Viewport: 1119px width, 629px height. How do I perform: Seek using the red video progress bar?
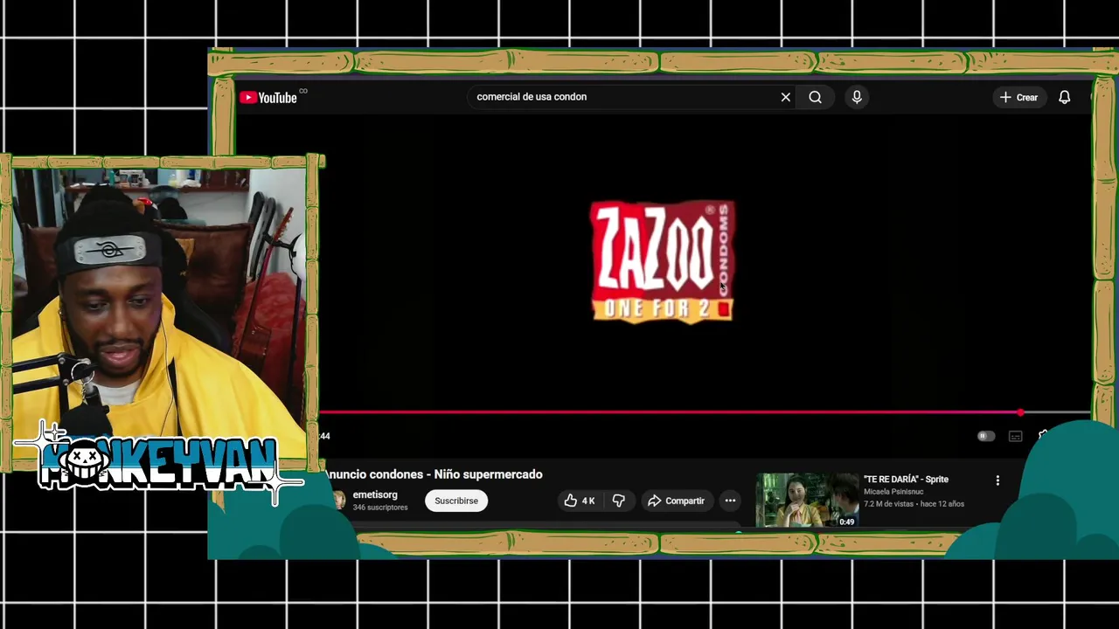[x=705, y=412]
